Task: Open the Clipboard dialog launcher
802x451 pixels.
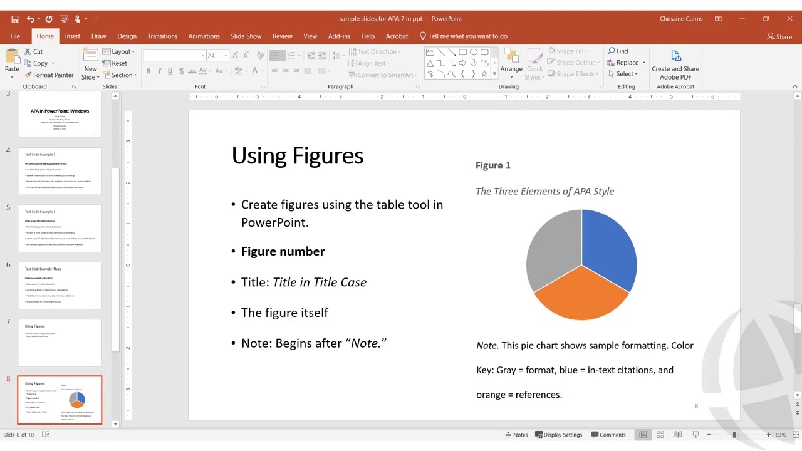Action: click(74, 86)
